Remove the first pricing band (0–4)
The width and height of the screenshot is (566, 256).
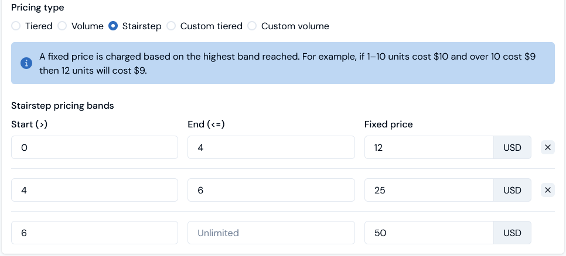[x=548, y=147]
